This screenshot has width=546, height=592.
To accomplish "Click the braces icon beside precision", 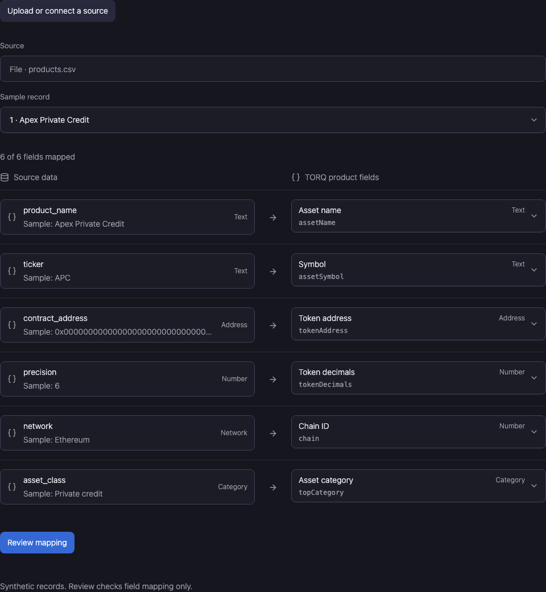I will point(12,379).
